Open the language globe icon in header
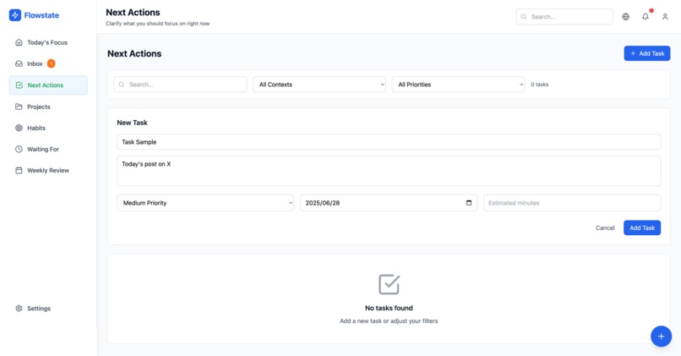This screenshot has height=356, width=681. tap(625, 17)
